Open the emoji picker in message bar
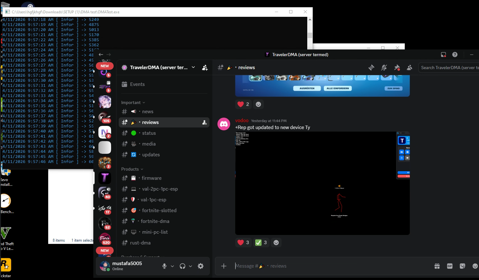 475,266
